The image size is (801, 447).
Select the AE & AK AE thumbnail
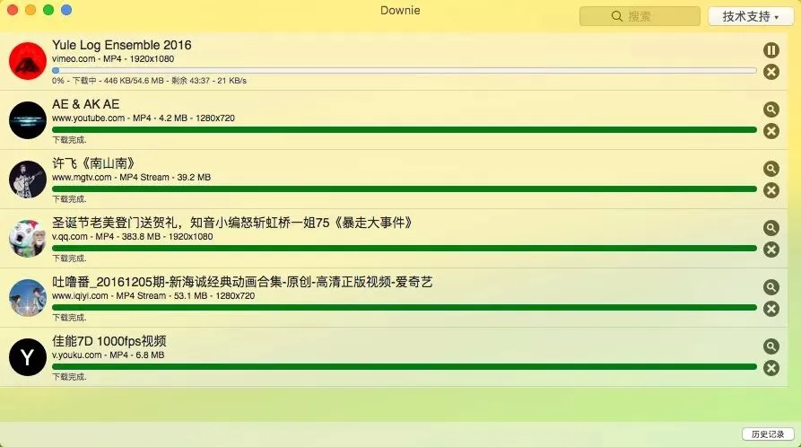tap(28, 120)
